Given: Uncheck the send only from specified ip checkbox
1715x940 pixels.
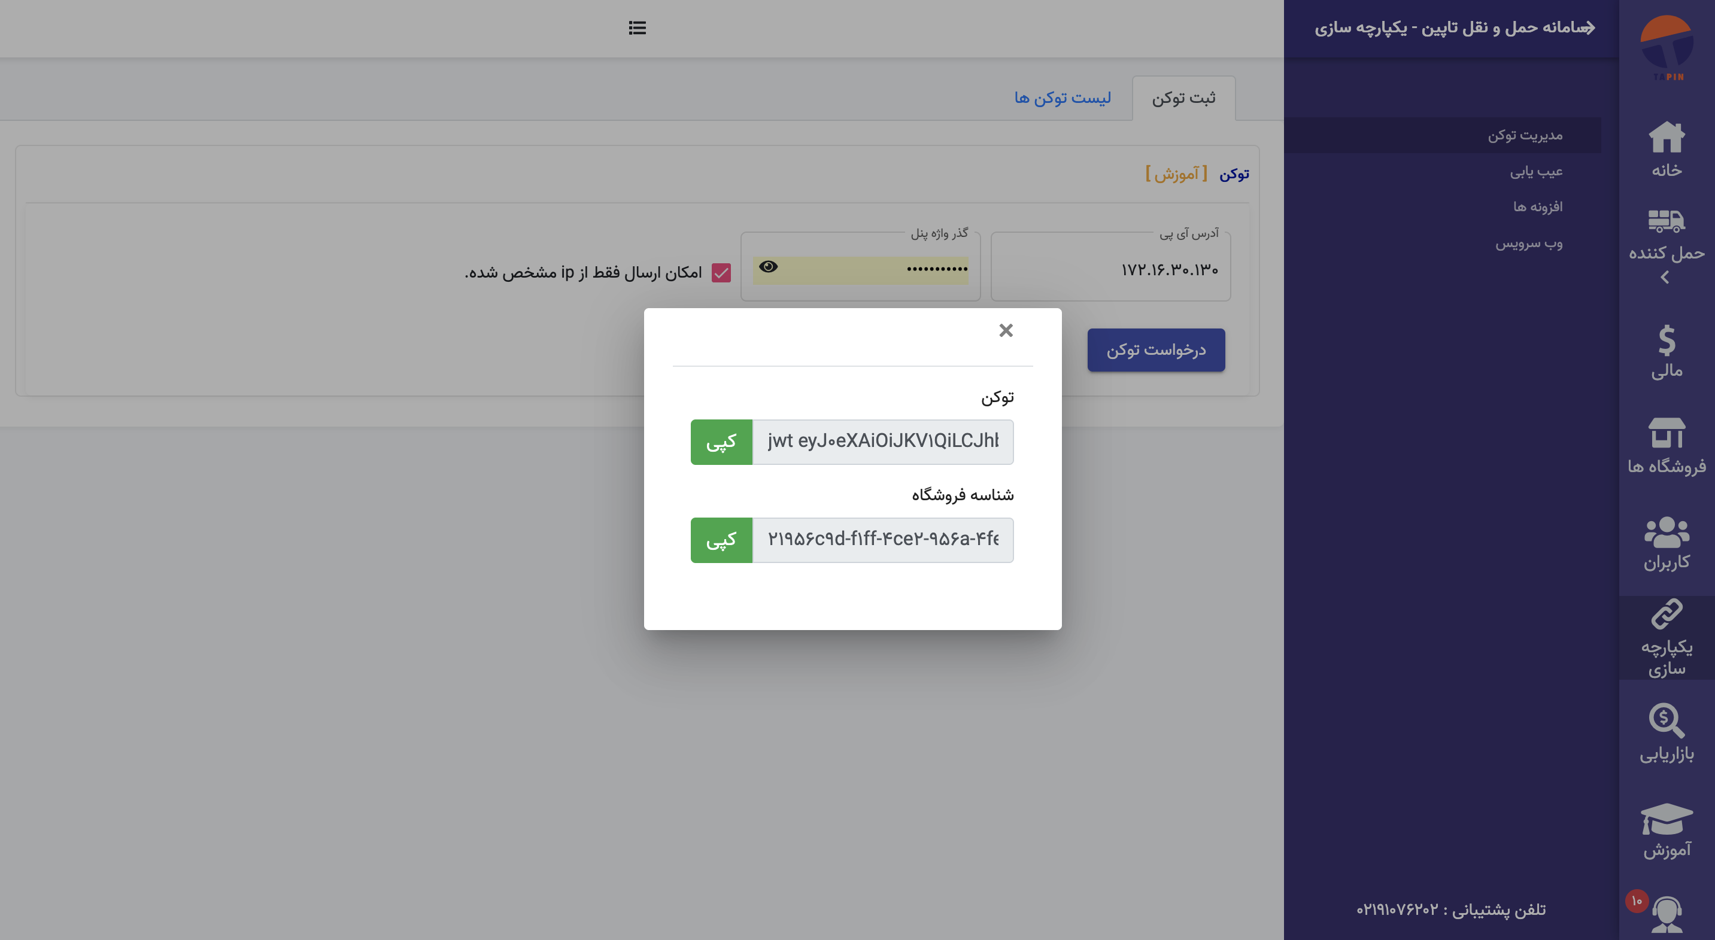Looking at the screenshot, I should tap(721, 273).
